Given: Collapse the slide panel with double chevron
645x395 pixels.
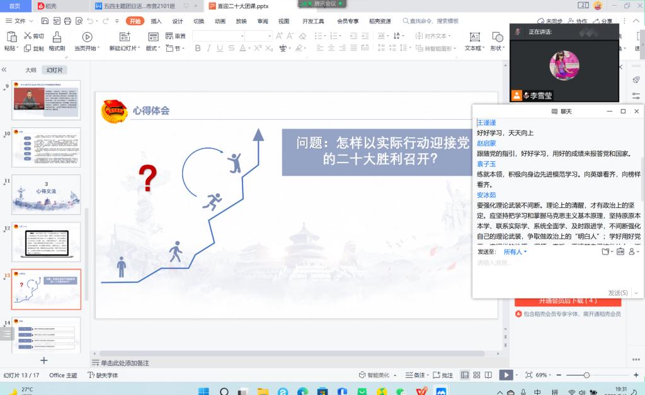Looking at the screenshot, I should coord(4,70).
